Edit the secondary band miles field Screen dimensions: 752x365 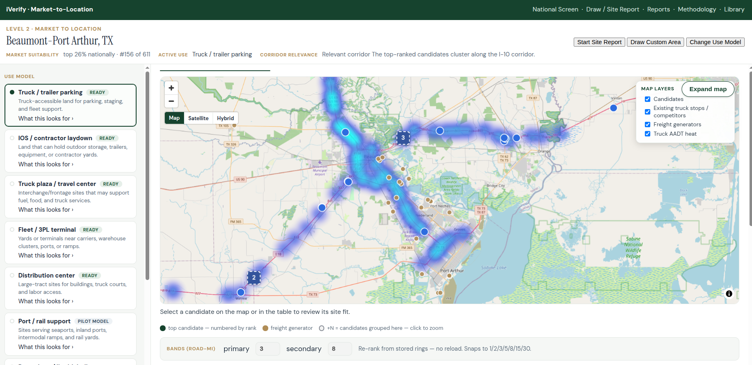[340, 349]
